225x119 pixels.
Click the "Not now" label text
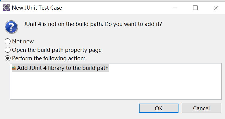[23, 41]
